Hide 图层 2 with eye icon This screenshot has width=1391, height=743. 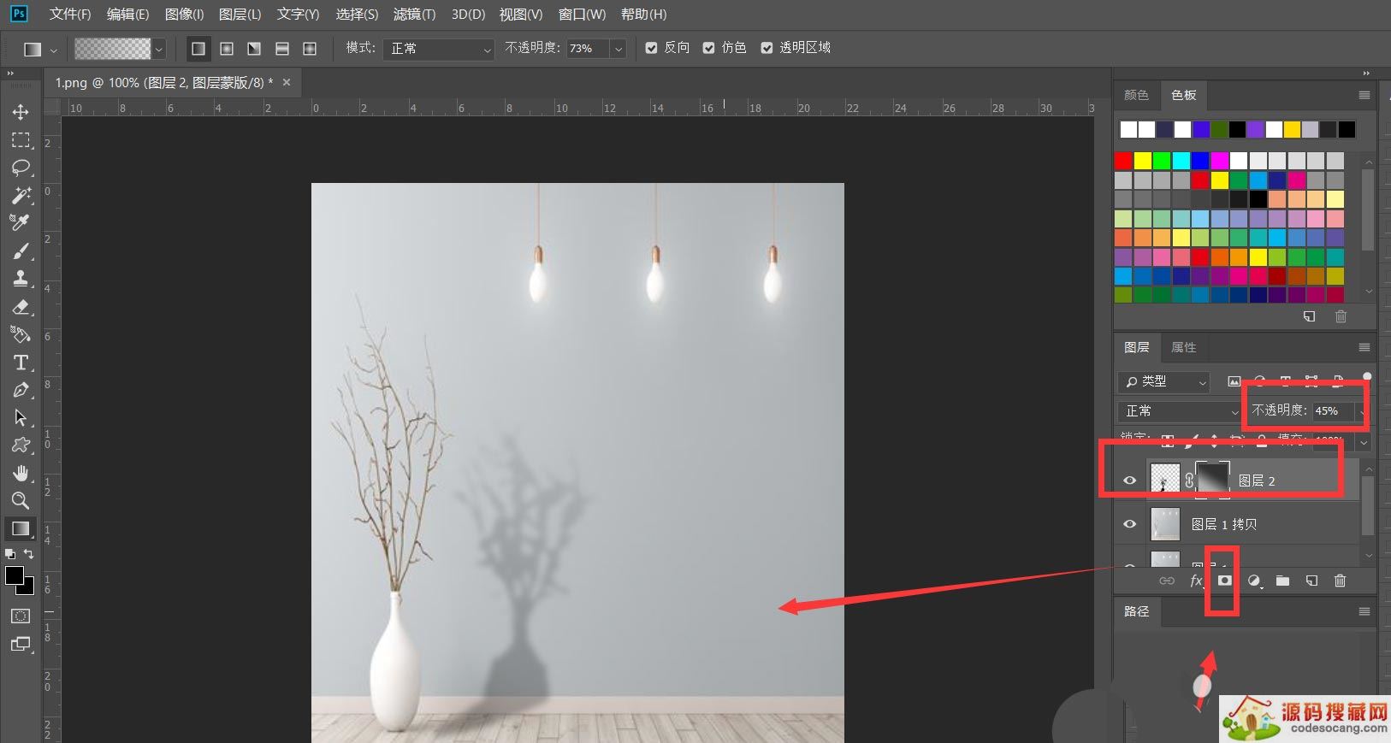1129,481
